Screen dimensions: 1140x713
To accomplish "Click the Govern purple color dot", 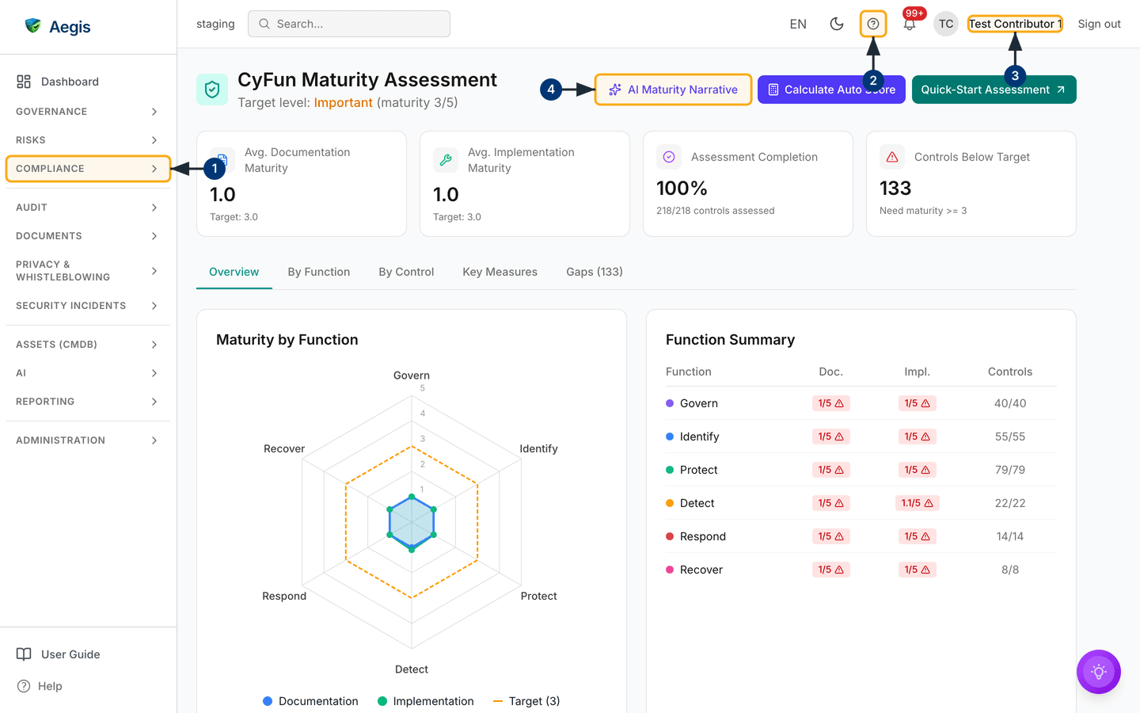I will (670, 403).
